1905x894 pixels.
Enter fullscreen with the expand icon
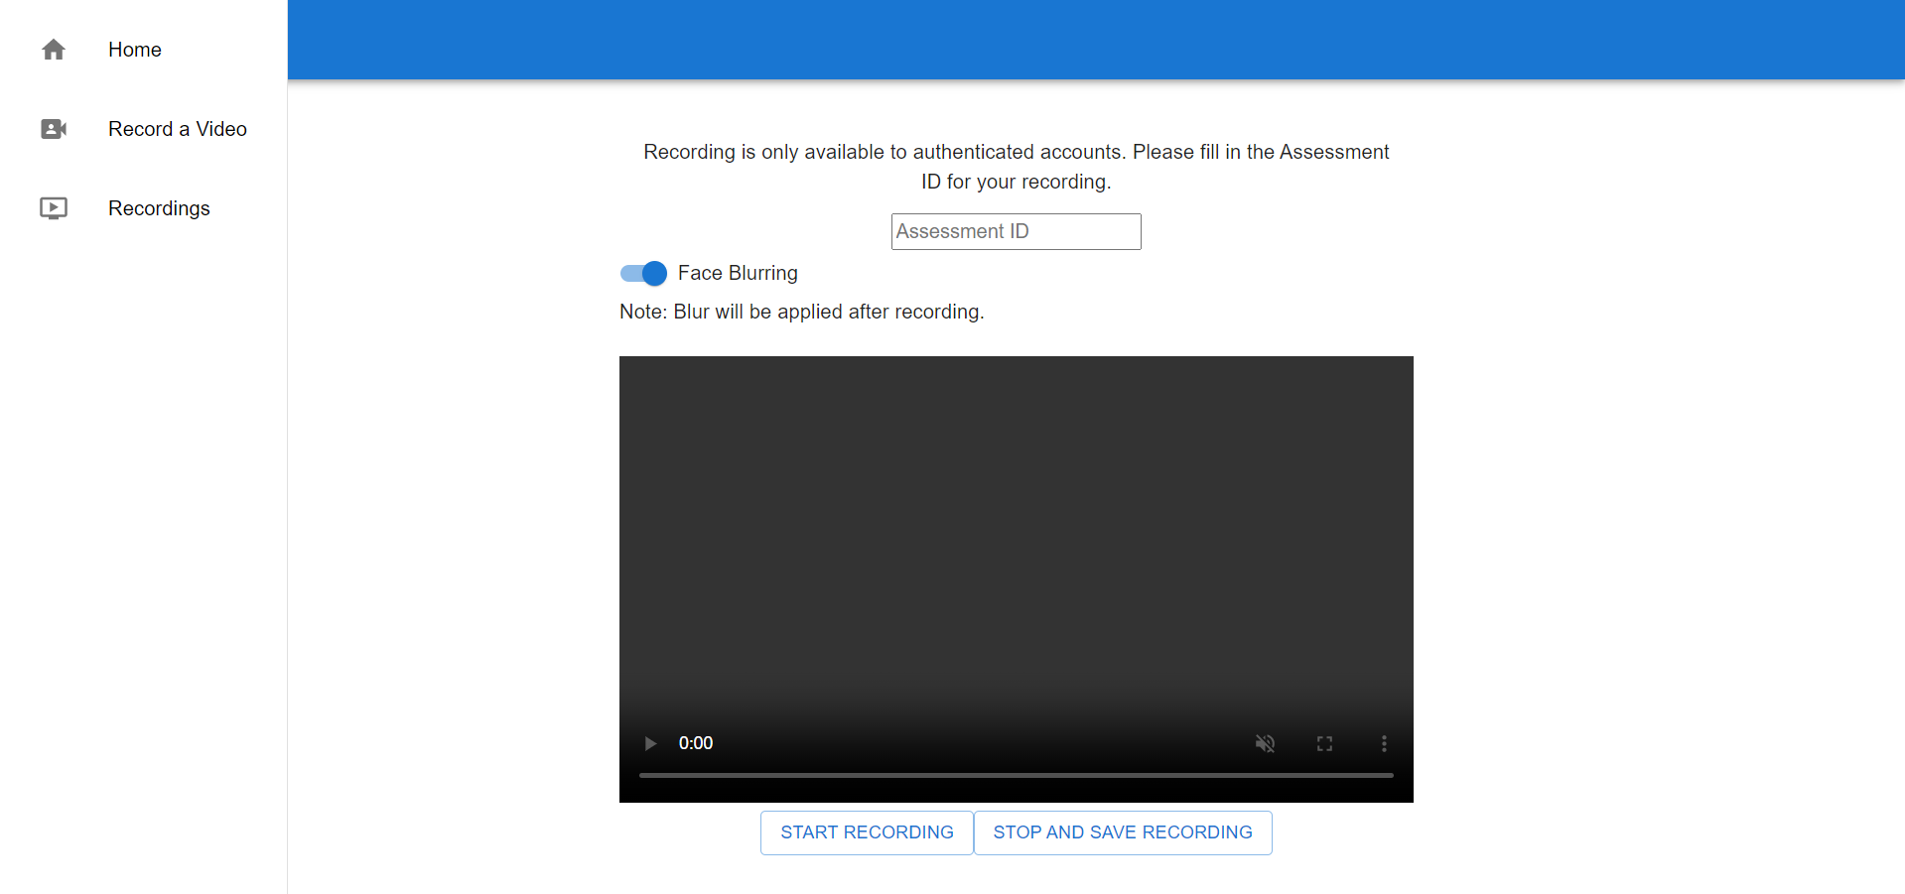(1324, 743)
